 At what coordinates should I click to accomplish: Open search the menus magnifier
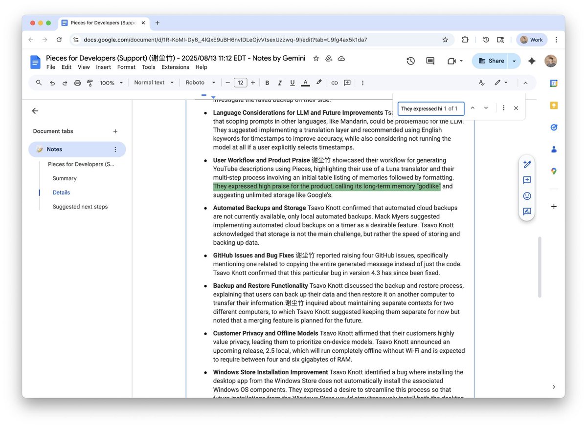(x=39, y=83)
